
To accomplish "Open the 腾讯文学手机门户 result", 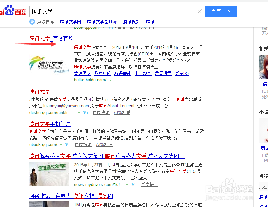I will pyautogui.click(x=50, y=124).
